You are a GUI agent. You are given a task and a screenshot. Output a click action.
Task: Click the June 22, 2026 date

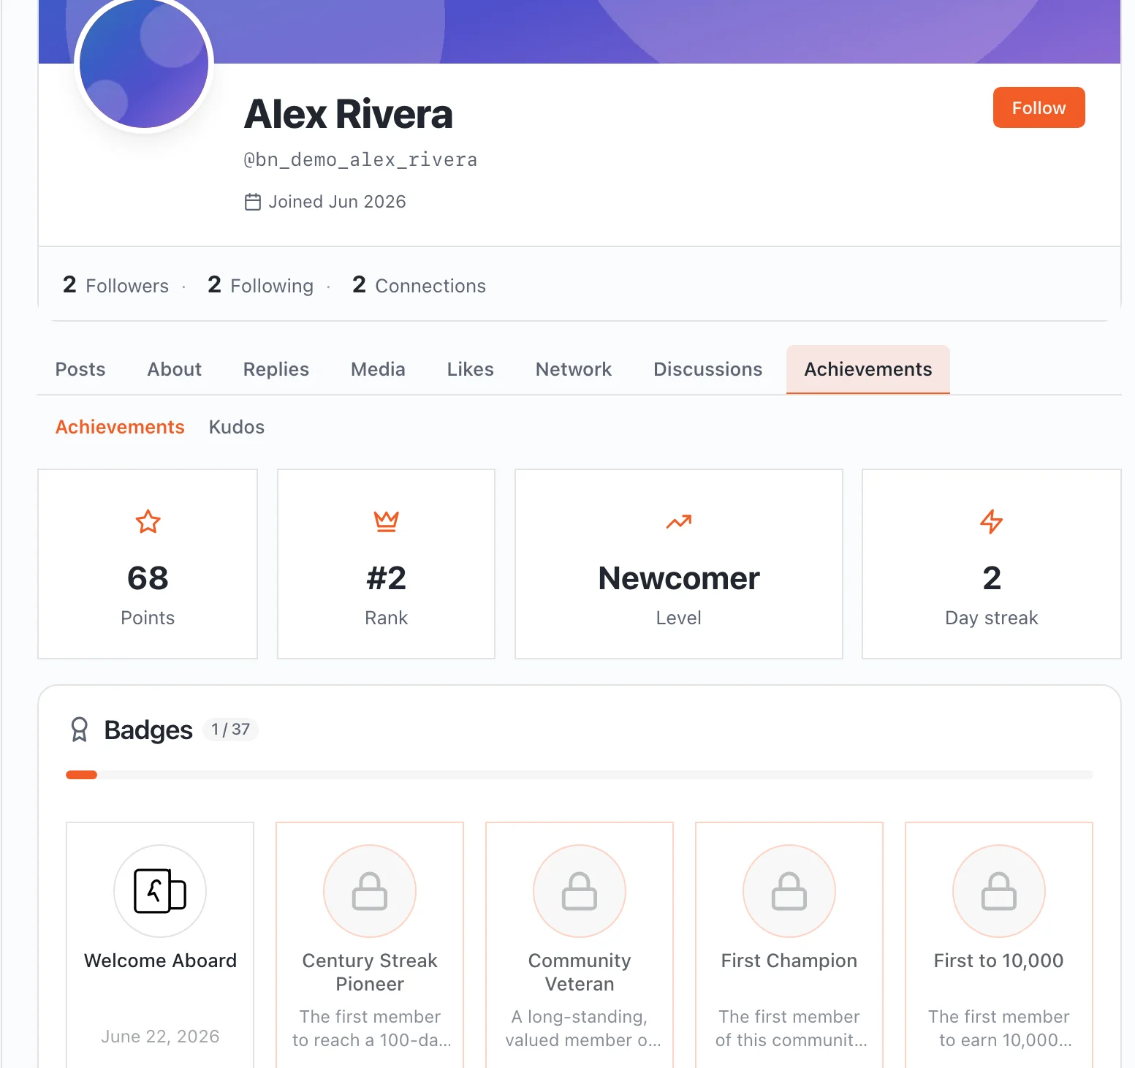pyautogui.click(x=160, y=1037)
